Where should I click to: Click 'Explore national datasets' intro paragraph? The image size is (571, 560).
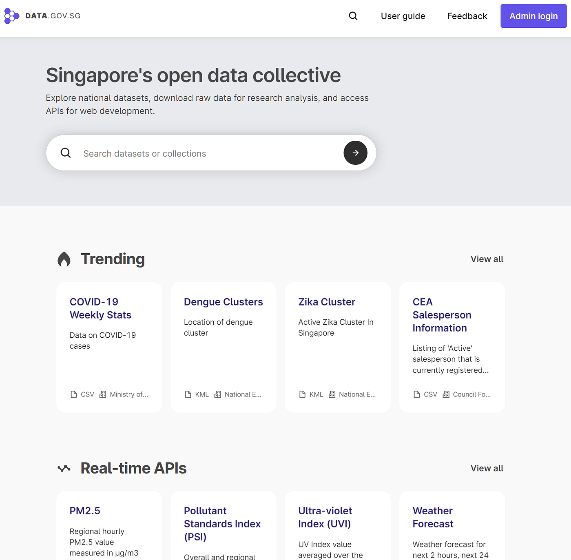tap(207, 104)
